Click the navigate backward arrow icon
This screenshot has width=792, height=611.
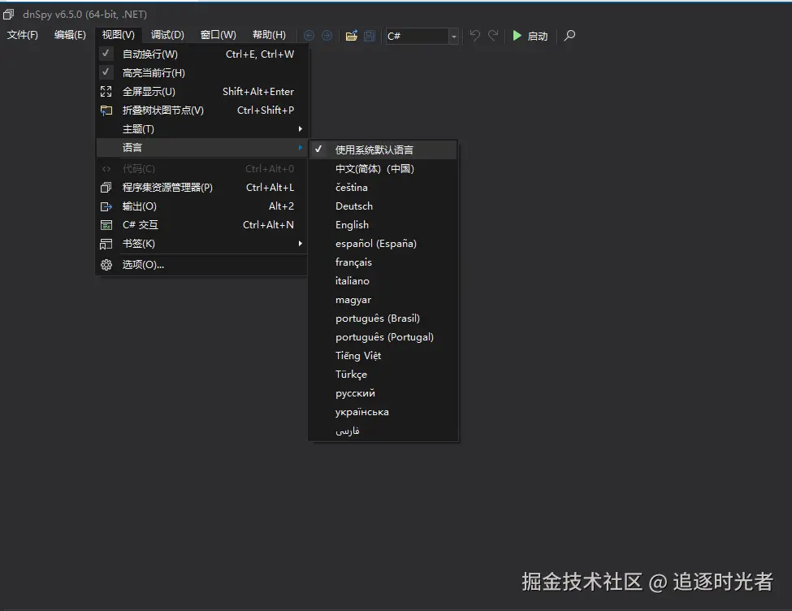[x=309, y=36]
